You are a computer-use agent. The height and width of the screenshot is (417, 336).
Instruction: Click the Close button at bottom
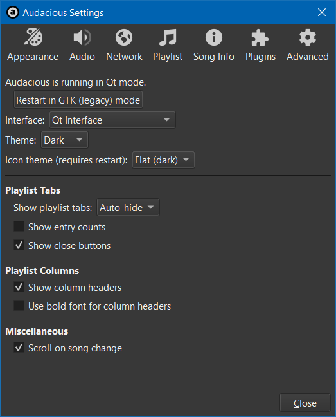(305, 403)
